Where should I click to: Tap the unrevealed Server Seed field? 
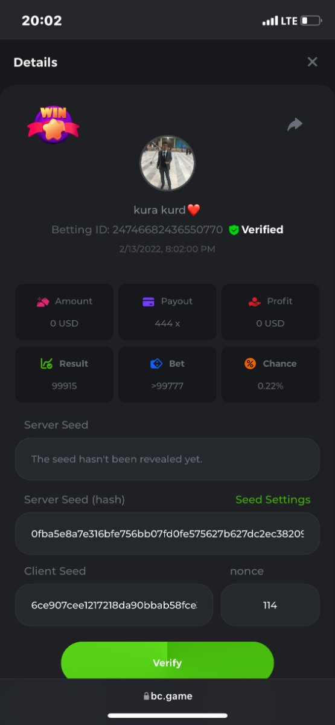click(x=167, y=459)
